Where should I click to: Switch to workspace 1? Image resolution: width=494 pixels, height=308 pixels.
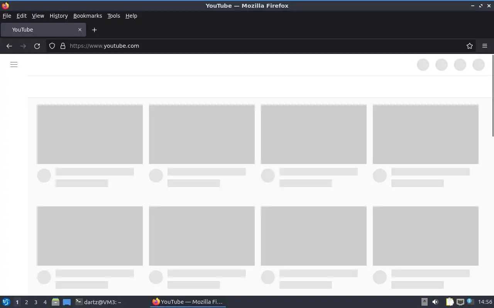(x=17, y=302)
